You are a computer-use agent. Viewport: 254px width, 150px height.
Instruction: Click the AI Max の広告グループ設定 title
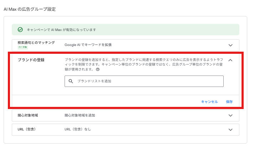(x=30, y=9)
